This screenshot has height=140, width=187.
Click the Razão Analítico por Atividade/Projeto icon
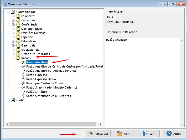pyautogui.click(x=23, y=71)
